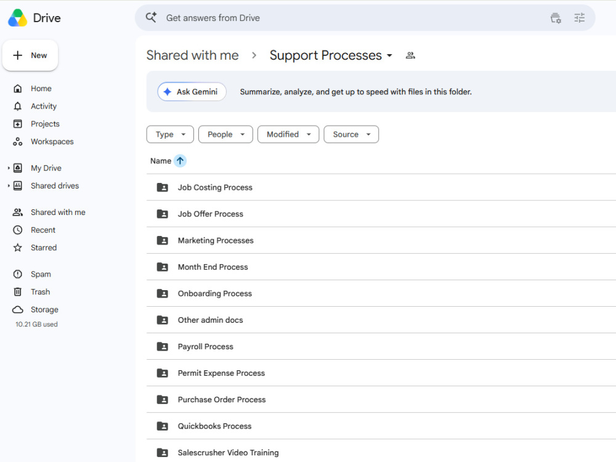The width and height of the screenshot is (616, 462).
Task: Open the Spam section
Action: [41, 274]
